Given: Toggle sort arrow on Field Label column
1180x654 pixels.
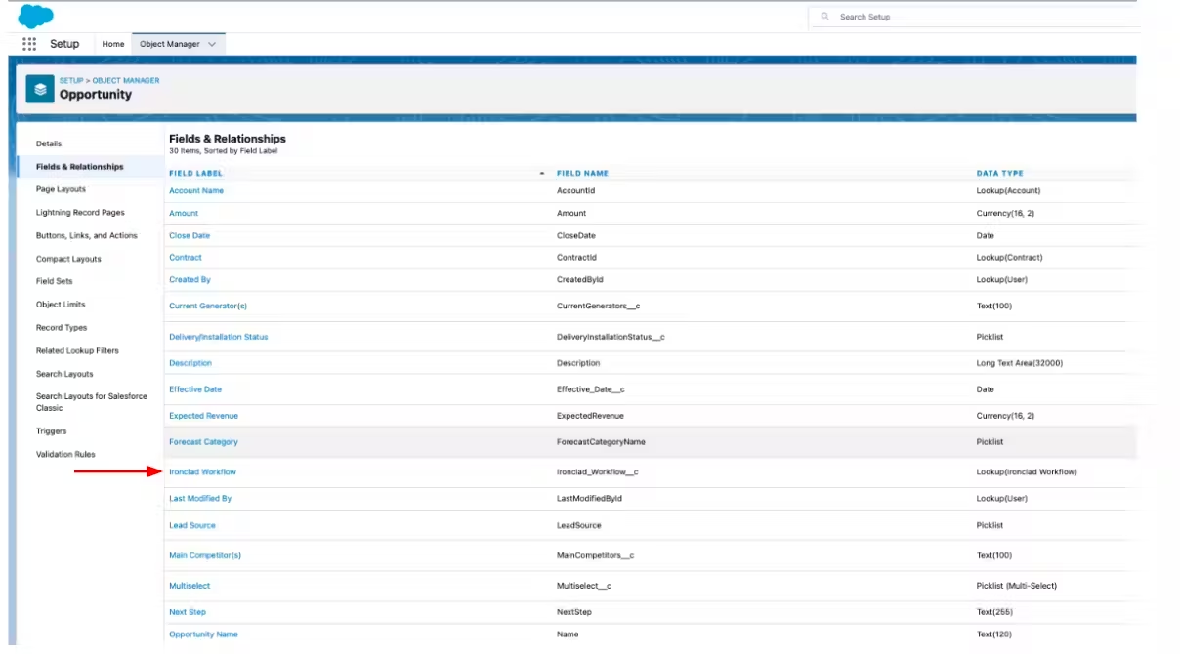Looking at the screenshot, I should [x=542, y=173].
